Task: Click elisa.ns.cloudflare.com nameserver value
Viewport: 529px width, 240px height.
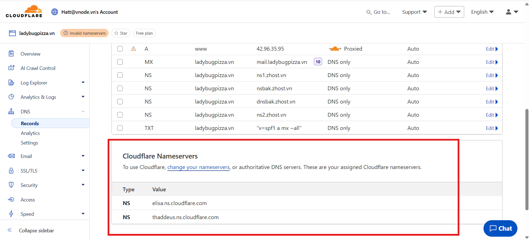Action: tap(180, 203)
